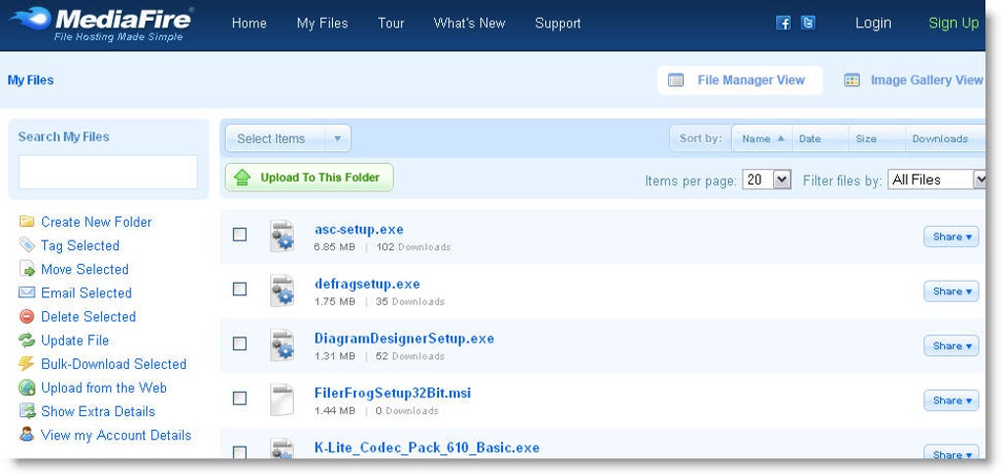Click the Upload from the Web globe icon
This screenshot has width=1002, height=475.
pos(27,388)
